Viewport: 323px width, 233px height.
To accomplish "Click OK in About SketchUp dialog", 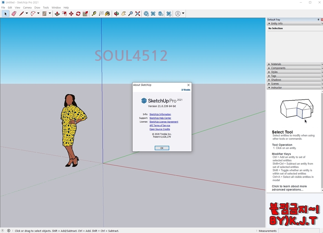I will click(x=162, y=148).
